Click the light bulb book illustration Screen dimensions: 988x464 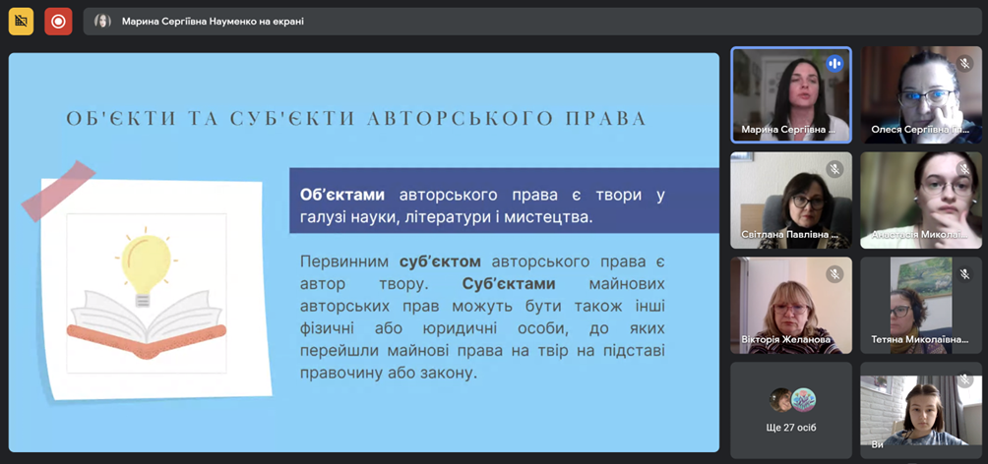[x=147, y=293]
